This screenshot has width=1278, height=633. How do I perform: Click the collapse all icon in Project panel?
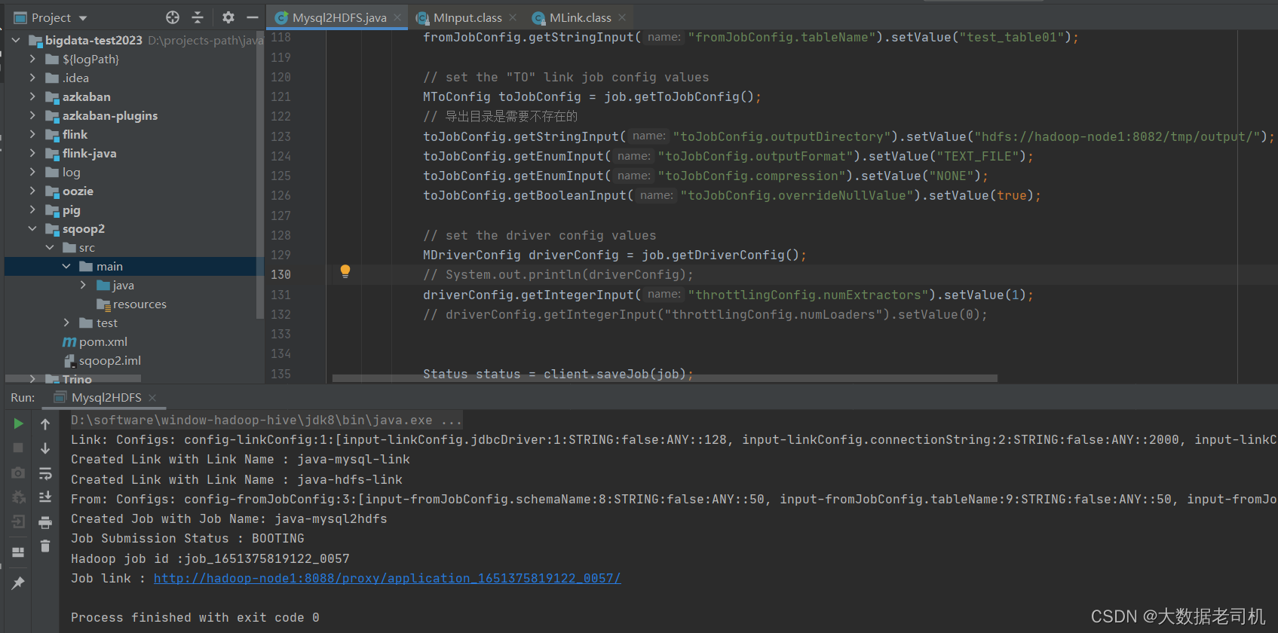coord(198,17)
